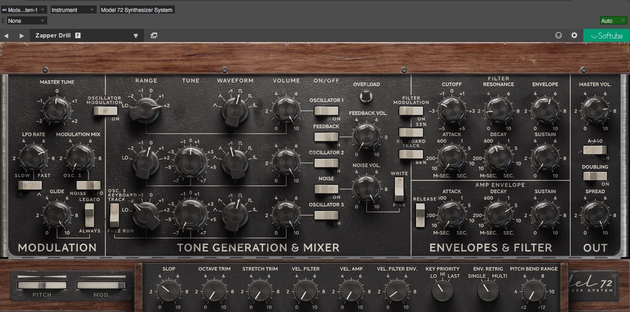
Task: Click the Feedback Vol. knob
Action: [367, 136]
